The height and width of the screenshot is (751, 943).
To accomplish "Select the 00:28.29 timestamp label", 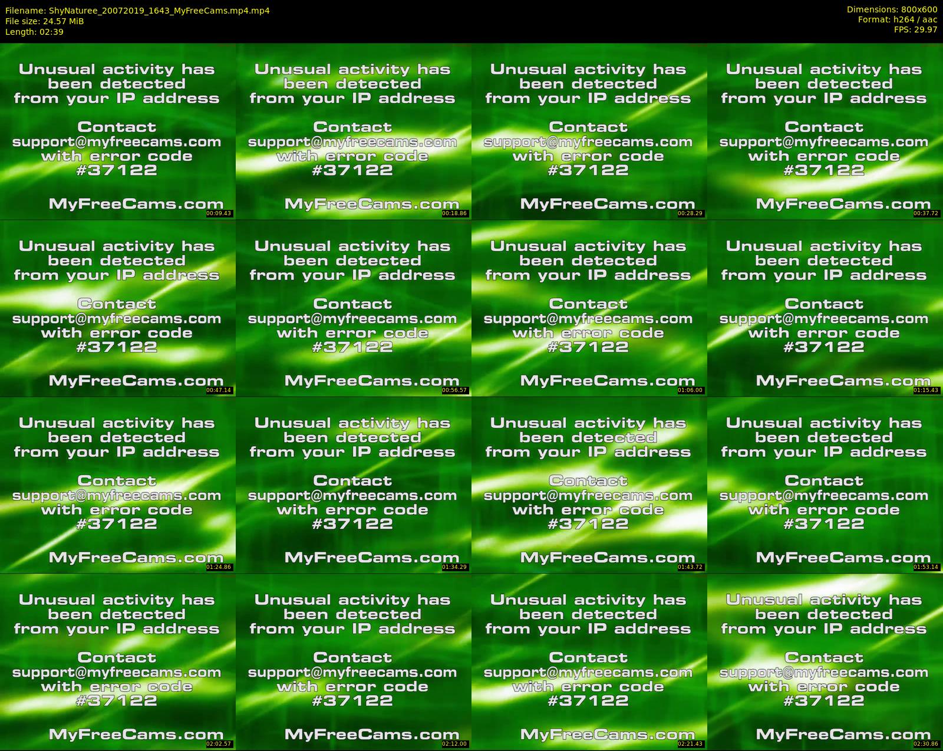I will (x=691, y=213).
